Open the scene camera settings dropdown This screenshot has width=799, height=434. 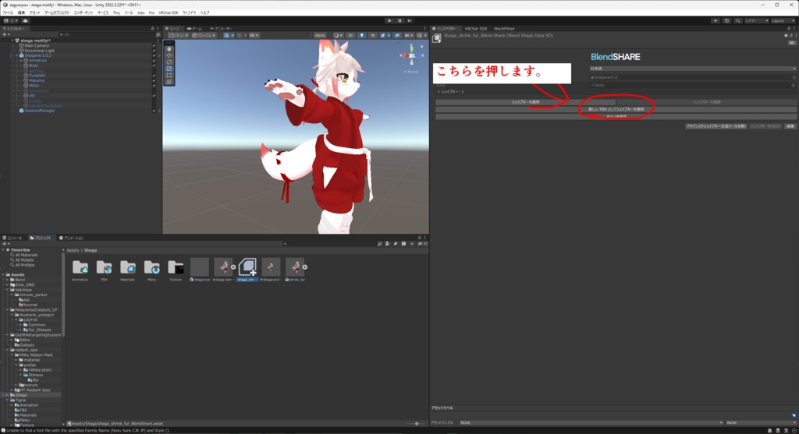(408, 36)
